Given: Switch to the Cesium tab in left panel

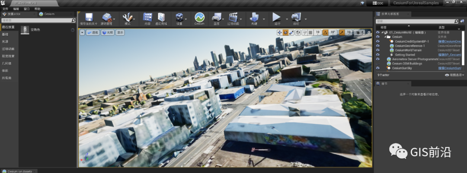Looking at the screenshot, I should [x=48, y=14].
